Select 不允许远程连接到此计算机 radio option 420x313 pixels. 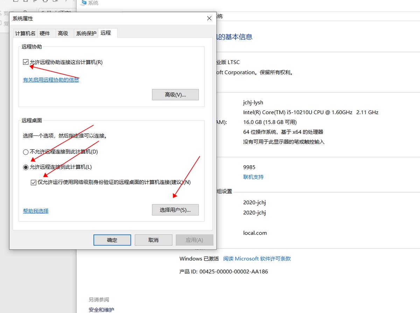pyautogui.click(x=26, y=152)
